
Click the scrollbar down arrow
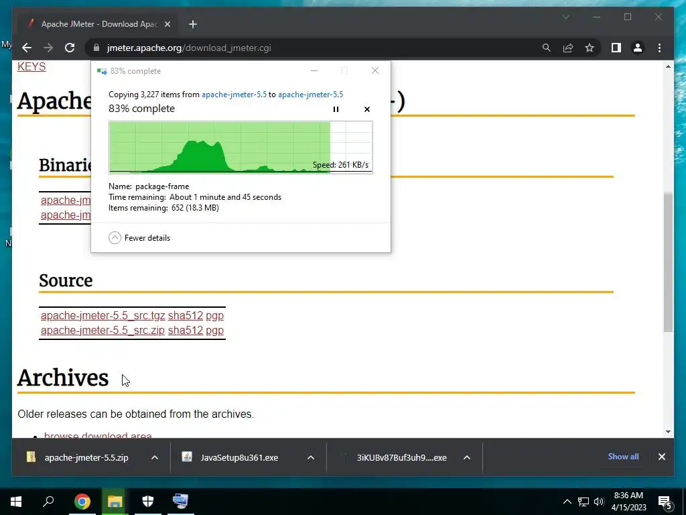point(668,432)
